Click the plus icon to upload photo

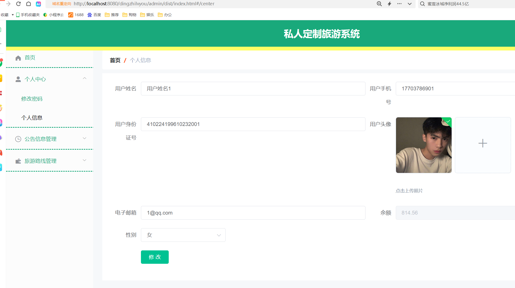click(x=483, y=143)
